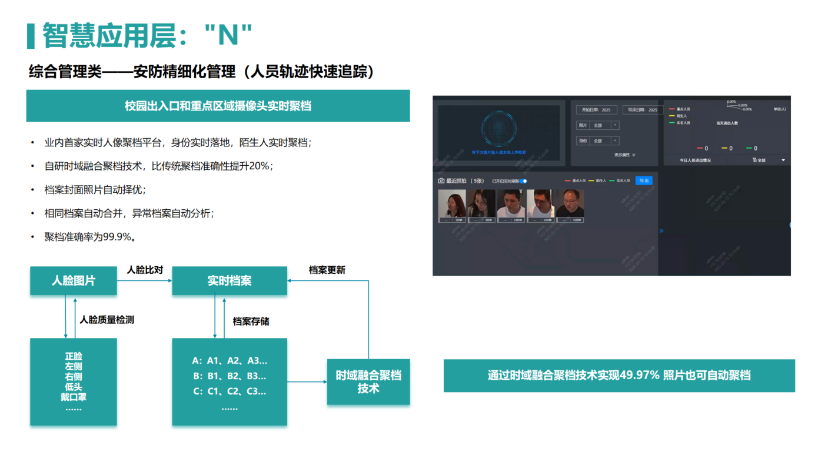The image size is (828, 452).
Task: Click the 将下方图片拖入或本地上传检索 upload link
Action: point(498,152)
